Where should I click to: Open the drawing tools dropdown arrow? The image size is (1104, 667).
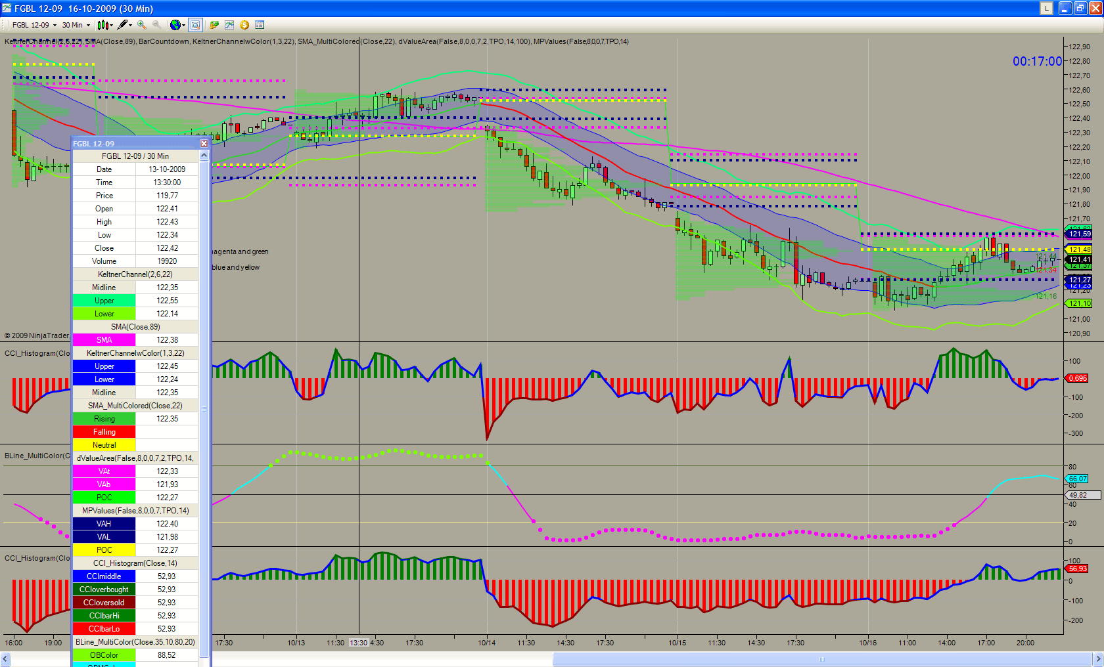click(x=131, y=26)
